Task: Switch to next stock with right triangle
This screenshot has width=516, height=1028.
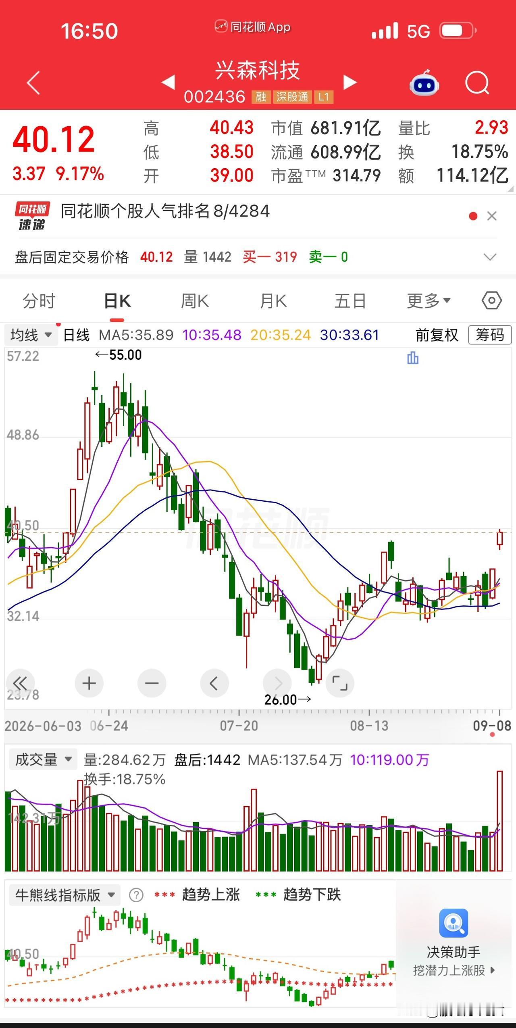Action: pos(350,82)
